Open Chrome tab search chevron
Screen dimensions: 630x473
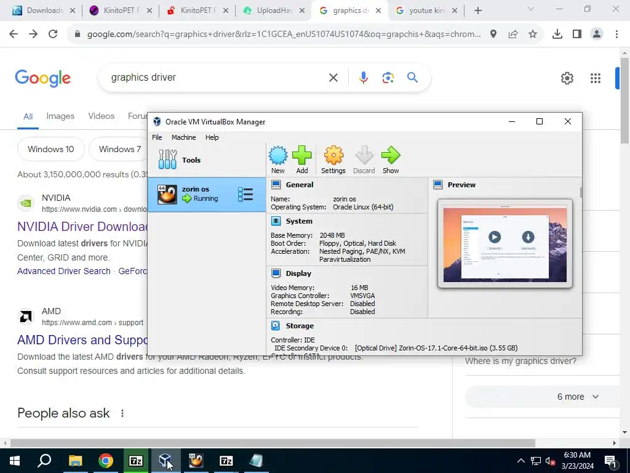click(531, 9)
